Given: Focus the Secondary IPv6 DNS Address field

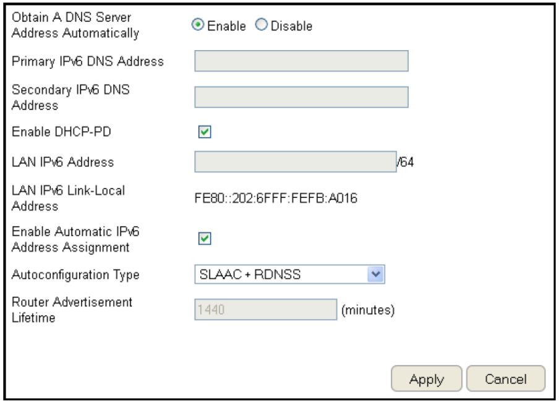Looking at the screenshot, I should click(301, 97).
